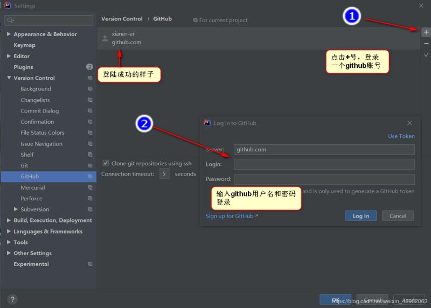This screenshot has width=431, height=308.
Task: Click the checkmark set-default account icon
Action: pyautogui.click(x=426, y=55)
